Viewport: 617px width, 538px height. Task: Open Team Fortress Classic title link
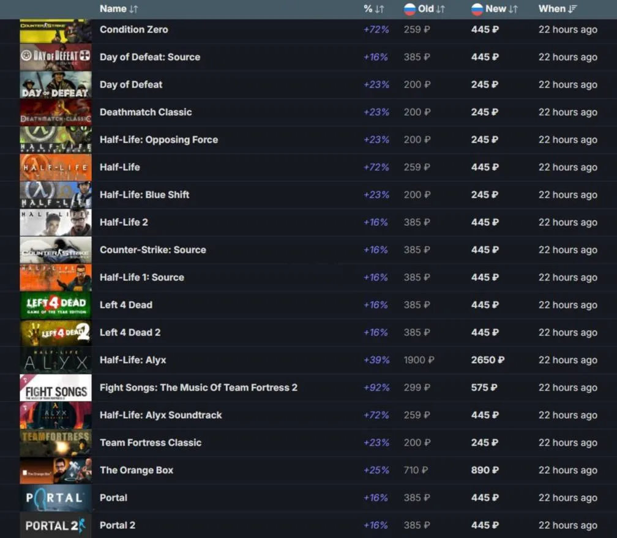click(x=151, y=443)
